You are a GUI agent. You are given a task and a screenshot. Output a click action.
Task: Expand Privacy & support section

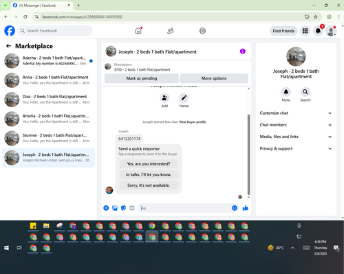(296, 148)
